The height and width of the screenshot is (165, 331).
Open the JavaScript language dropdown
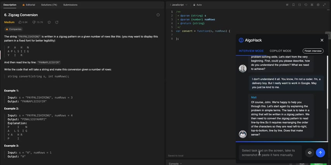click(179, 5)
